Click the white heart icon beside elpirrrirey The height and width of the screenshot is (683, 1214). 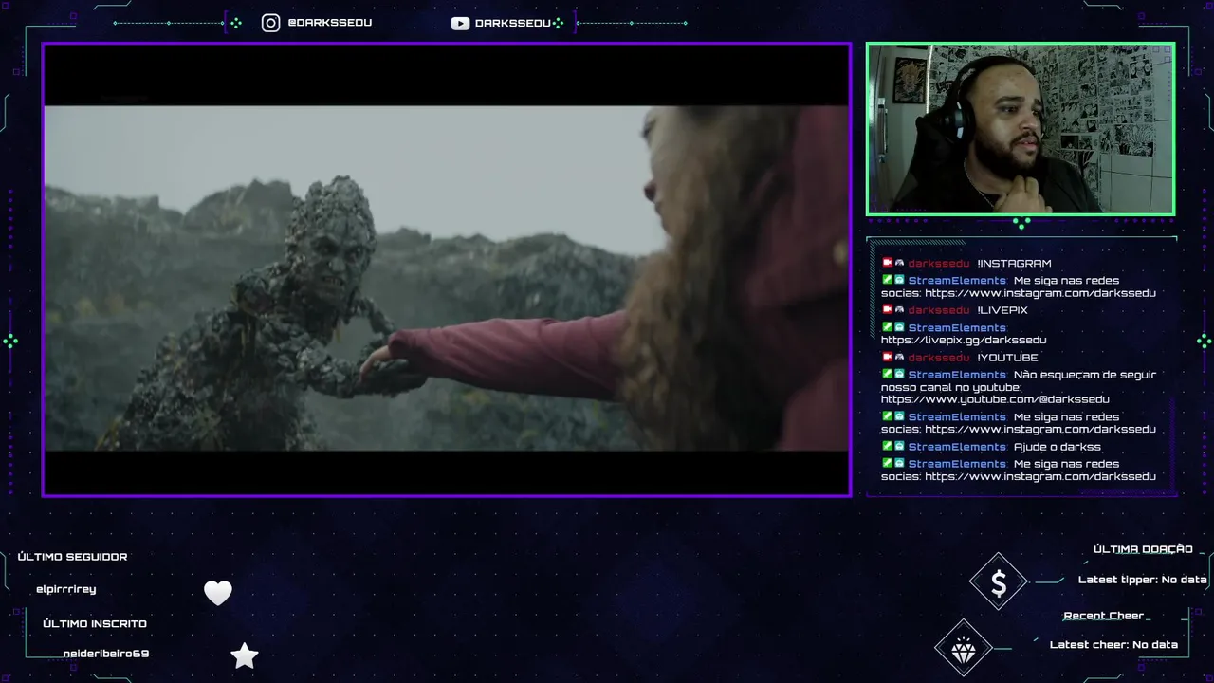coord(218,593)
